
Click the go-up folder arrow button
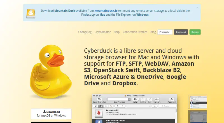tap(155, 106)
